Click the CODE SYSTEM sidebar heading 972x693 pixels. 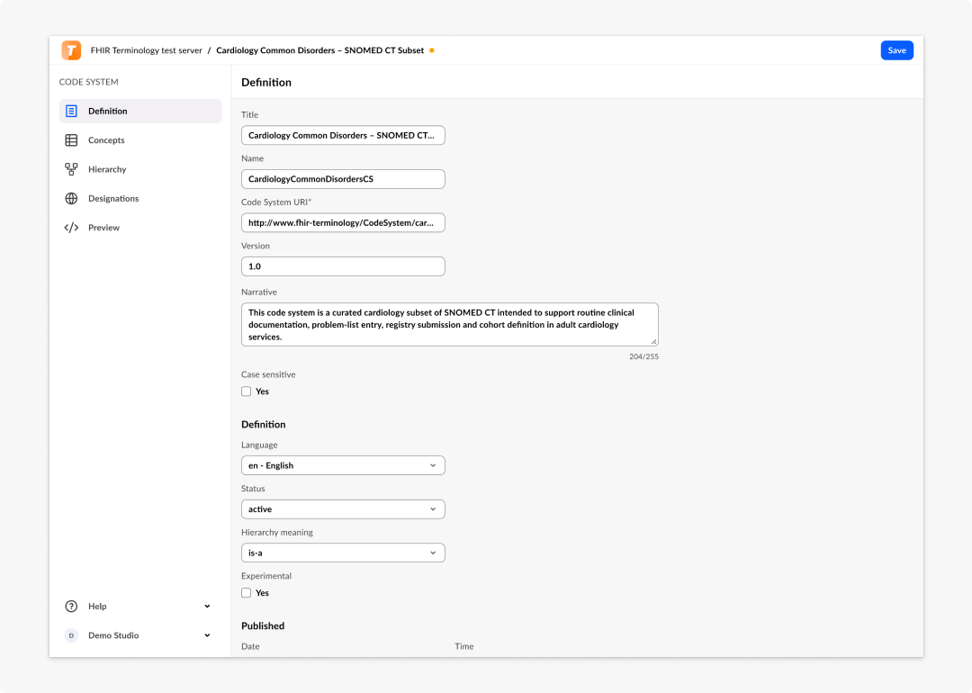pos(88,82)
